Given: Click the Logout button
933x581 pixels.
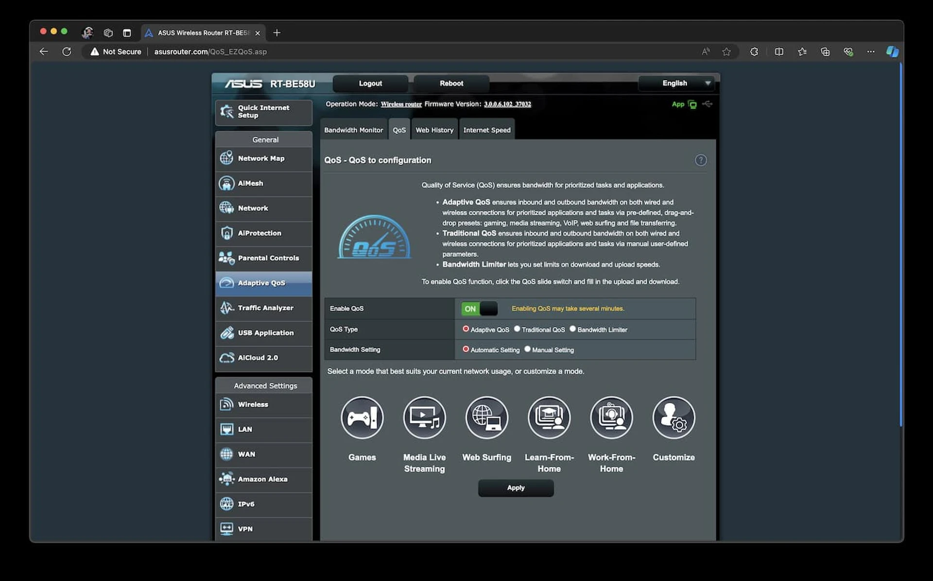Looking at the screenshot, I should [x=370, y=83].
